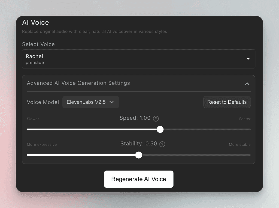Click the Faster label above Speed slider

245,119
